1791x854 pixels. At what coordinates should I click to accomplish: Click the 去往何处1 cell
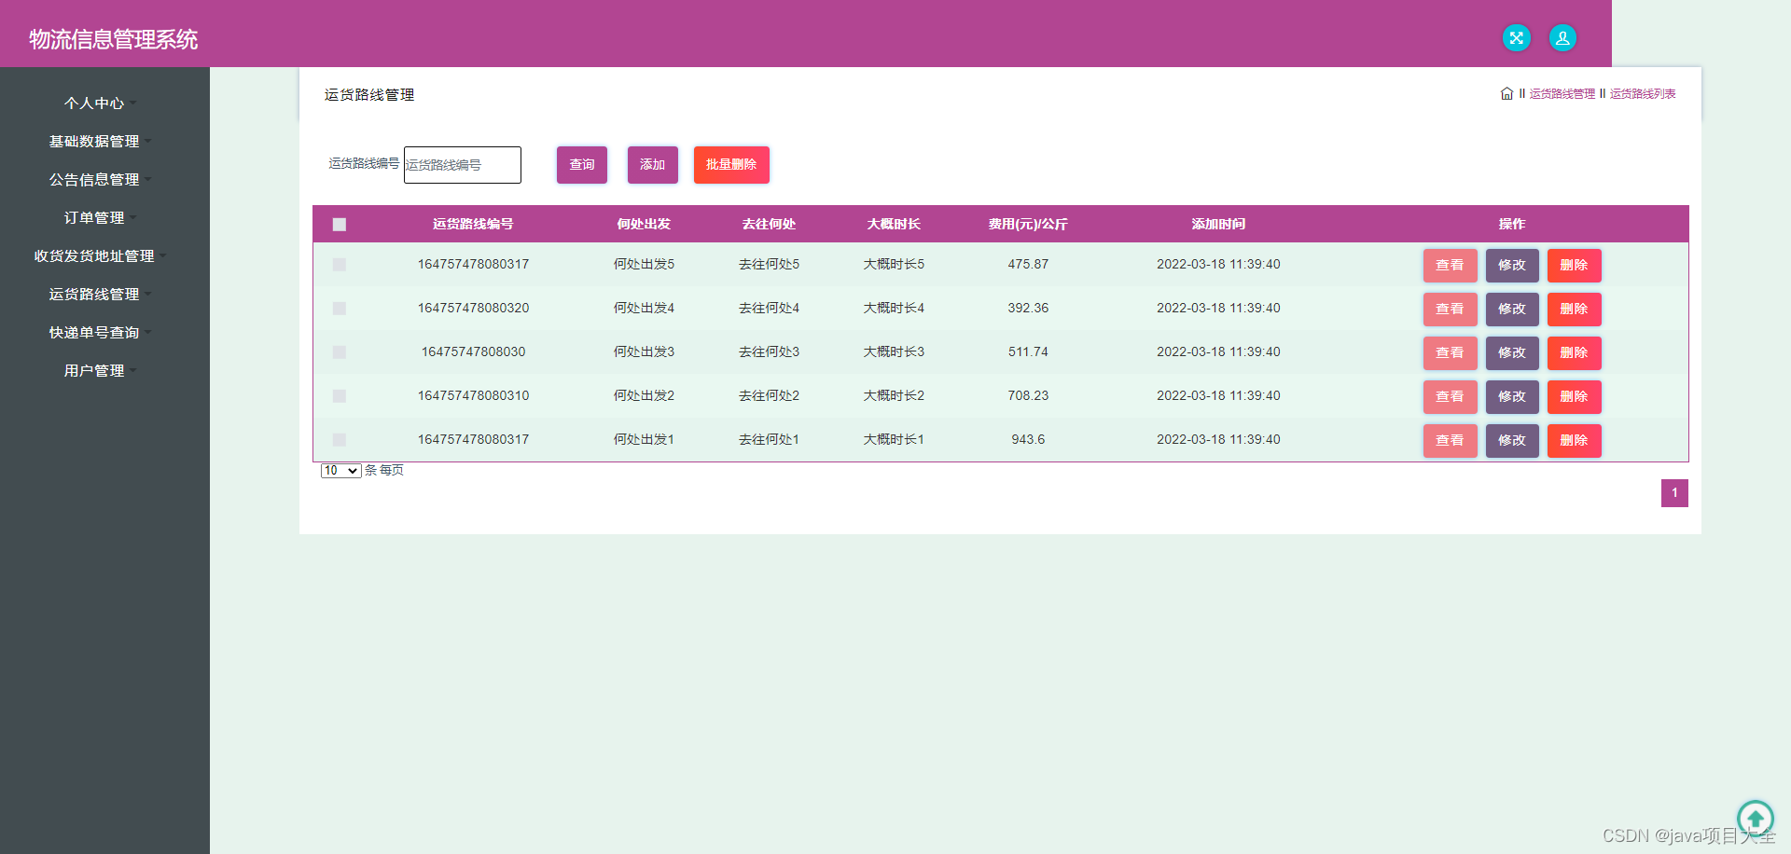(769, 439)
